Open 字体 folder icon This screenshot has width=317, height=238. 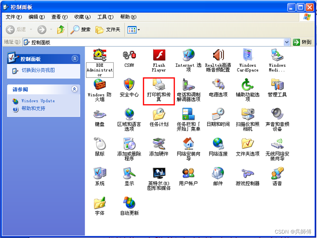(100, 203)
